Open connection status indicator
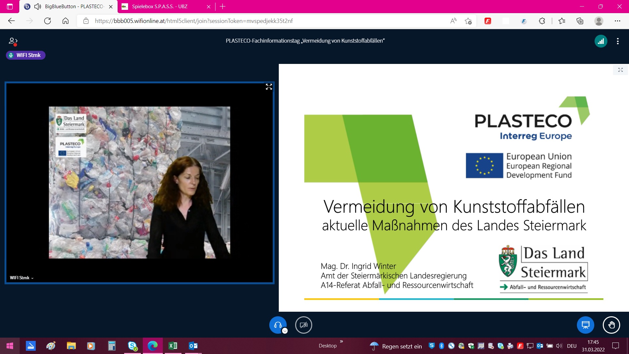The height and width of the screenshot is (354, 629). click(x=601, y=41)
